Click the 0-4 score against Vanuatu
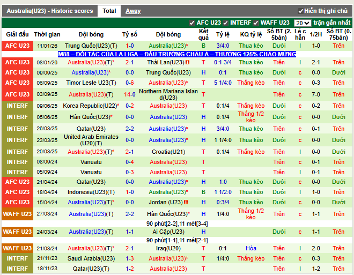Image resolution: width=354 pixels, height=275 pixels. click(130, 162)
